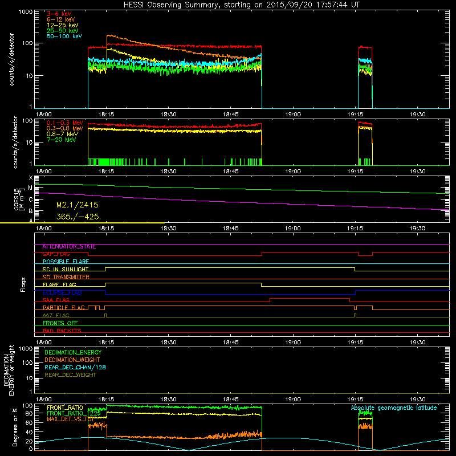Click the 18:30 time label under decimation panel
Viewport: 456px width, 456px height.
point(168,400)
